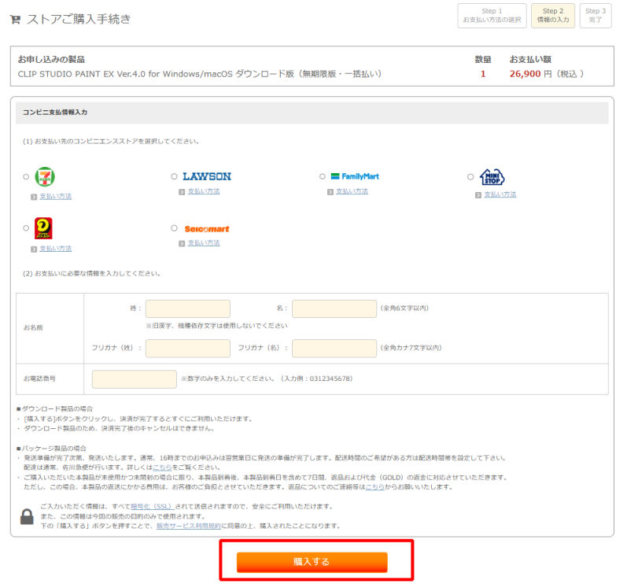The width and height of the screenshot is (627, 584).
Task: Click the Seicomart logo
Action: click(x=207, y=229)
